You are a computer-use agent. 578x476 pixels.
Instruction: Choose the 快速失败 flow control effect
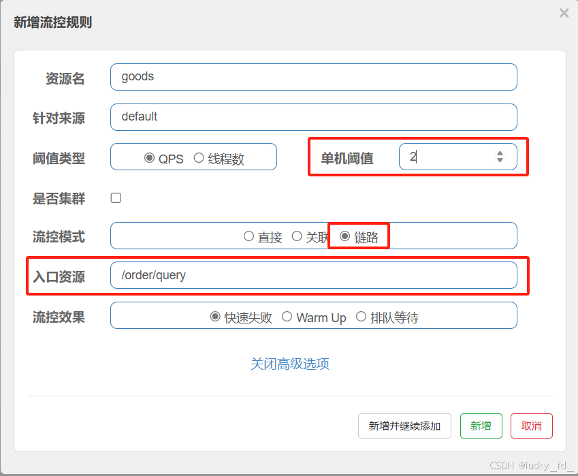[215, 317]
